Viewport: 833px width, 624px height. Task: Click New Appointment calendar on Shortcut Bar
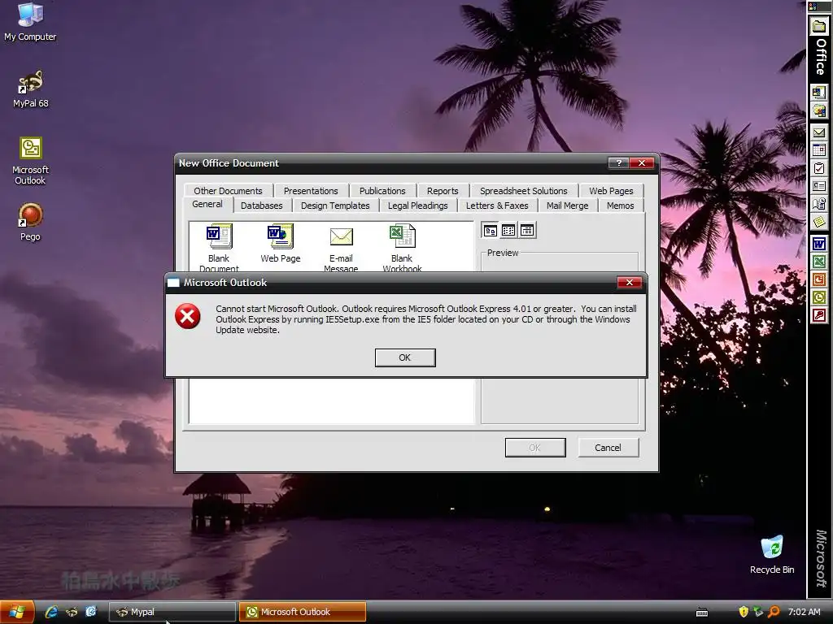pos(819,150)
